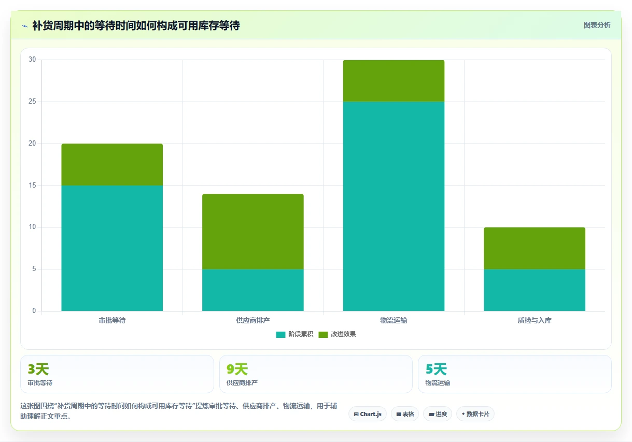This screenshot has height=442, width=632.
Task: Click the chart title 补货周期中的等待时间 heading
Action: point(136,25)
